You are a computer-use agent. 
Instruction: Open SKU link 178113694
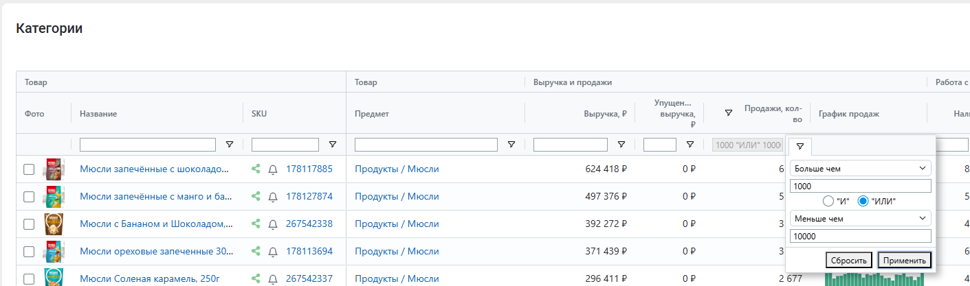click(x=309, y=251)
